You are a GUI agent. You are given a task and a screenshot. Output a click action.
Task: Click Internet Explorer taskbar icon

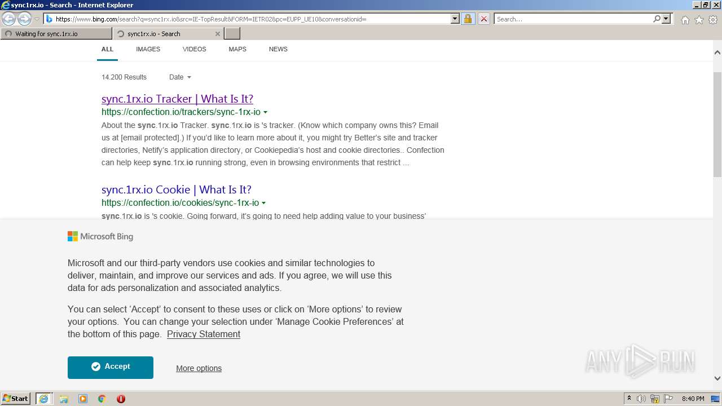[44, 399]
